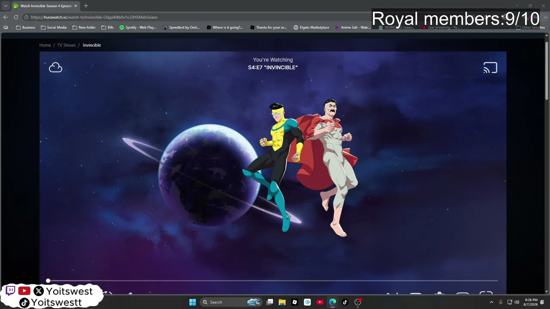The height and width of the screenshot is (309, 550).
Task: Go to TV Shows in the breadcrumb
Action: pos(66,45)
